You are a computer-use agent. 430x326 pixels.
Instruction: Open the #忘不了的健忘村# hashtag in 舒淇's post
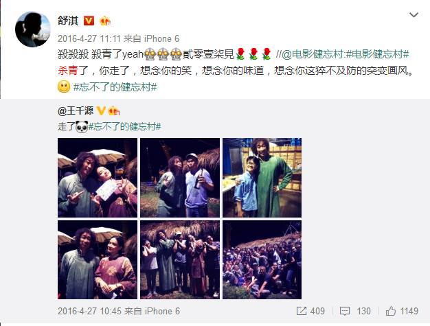click(x=115, y=87)
